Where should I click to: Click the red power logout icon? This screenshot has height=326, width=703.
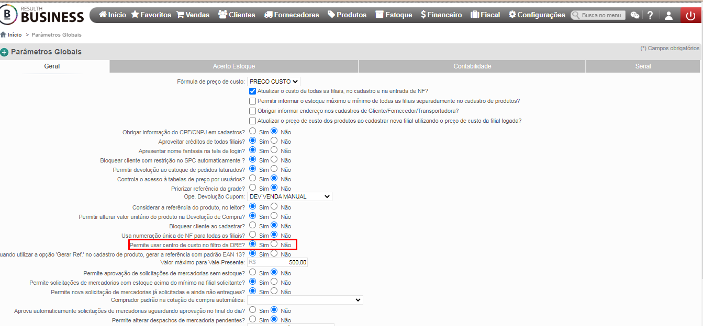[x=691, y=15]
